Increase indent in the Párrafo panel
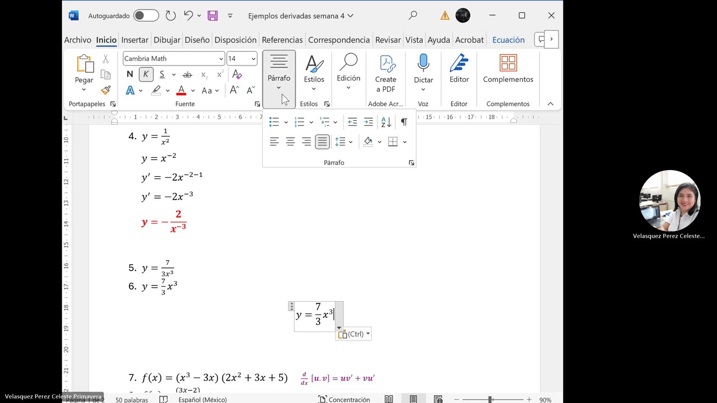Viewport: 717px width, 403px height. click(368, 122)
